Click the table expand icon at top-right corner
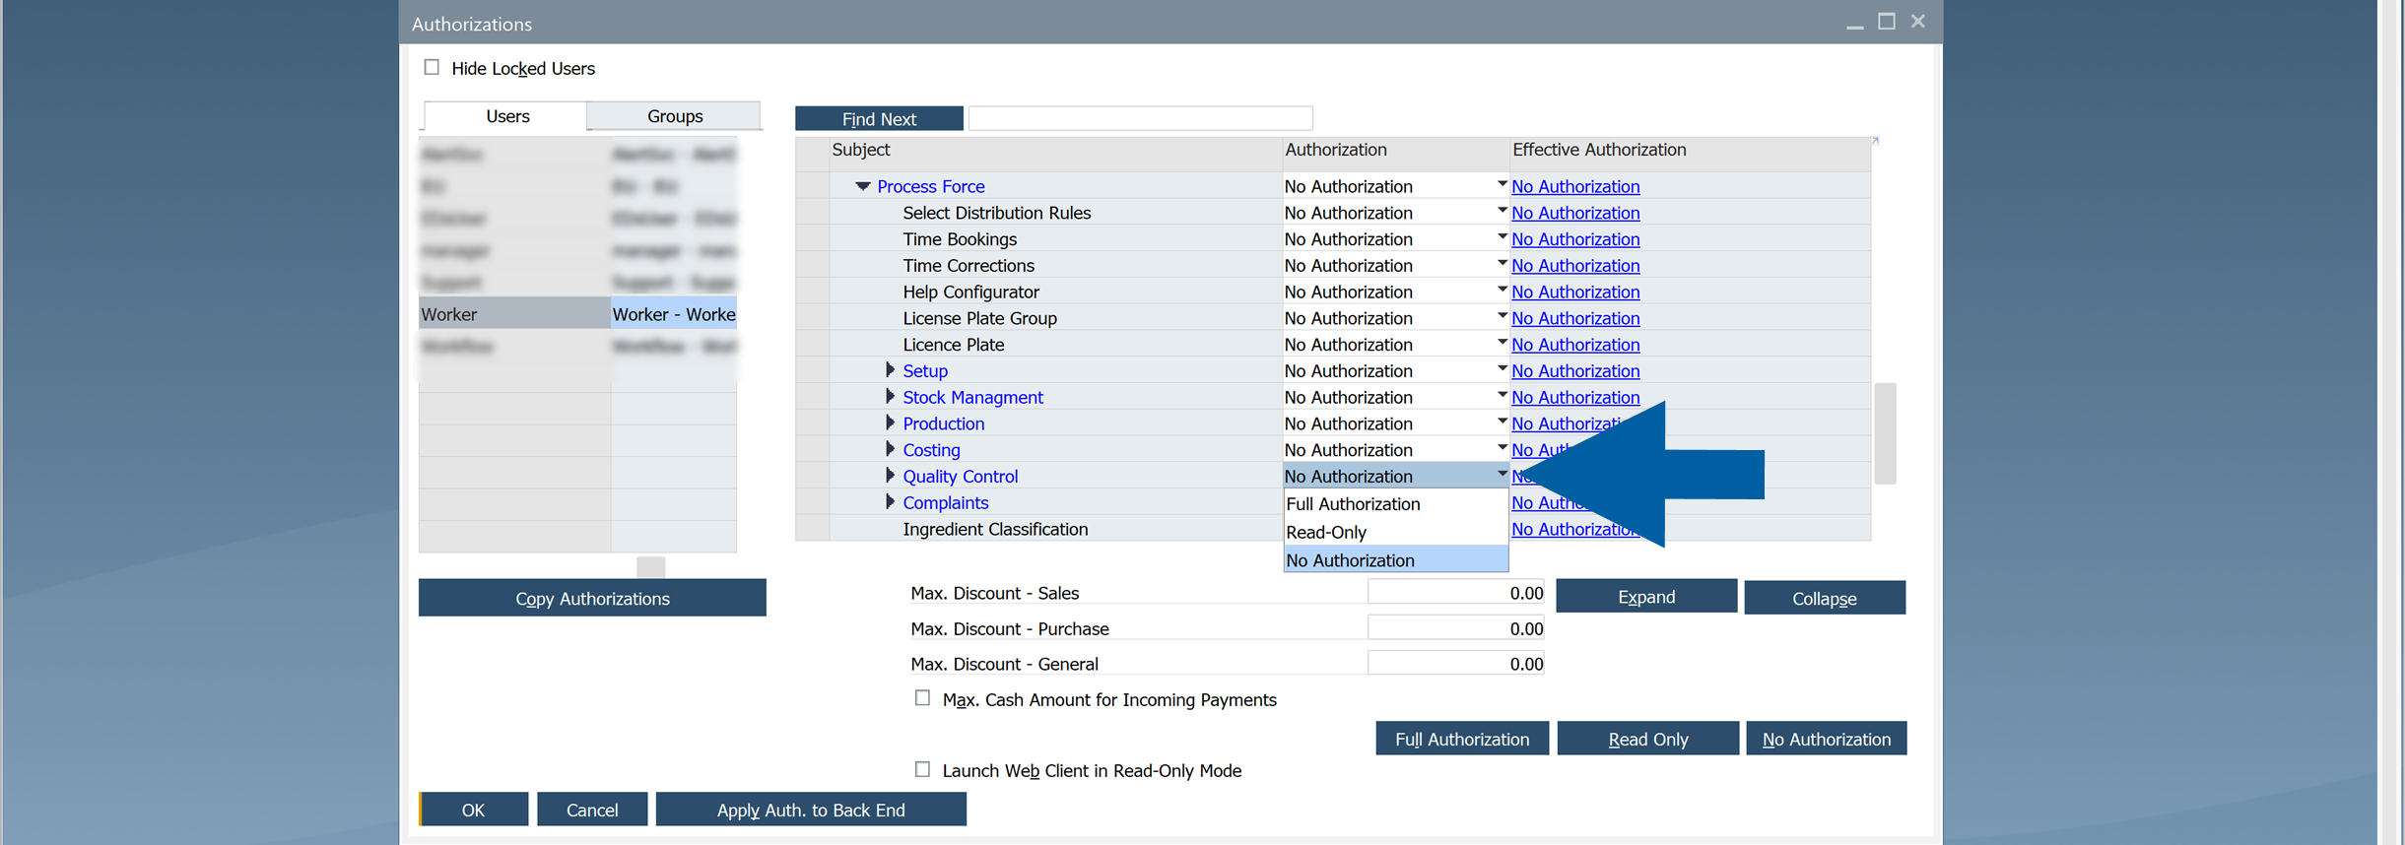 1875,141
